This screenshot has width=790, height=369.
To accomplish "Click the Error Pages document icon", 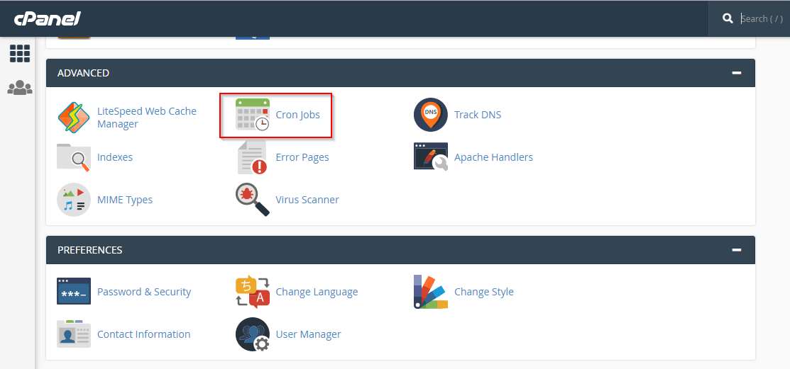I will click(x=253, y=157).
